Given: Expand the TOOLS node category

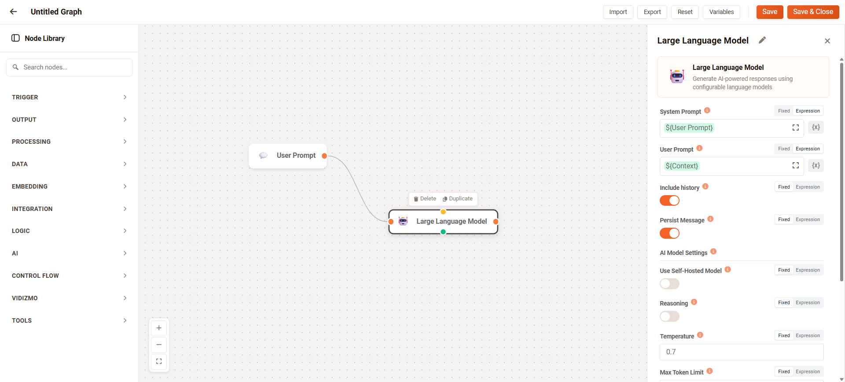Looking at the screenshot, I should tap(69, 320).
